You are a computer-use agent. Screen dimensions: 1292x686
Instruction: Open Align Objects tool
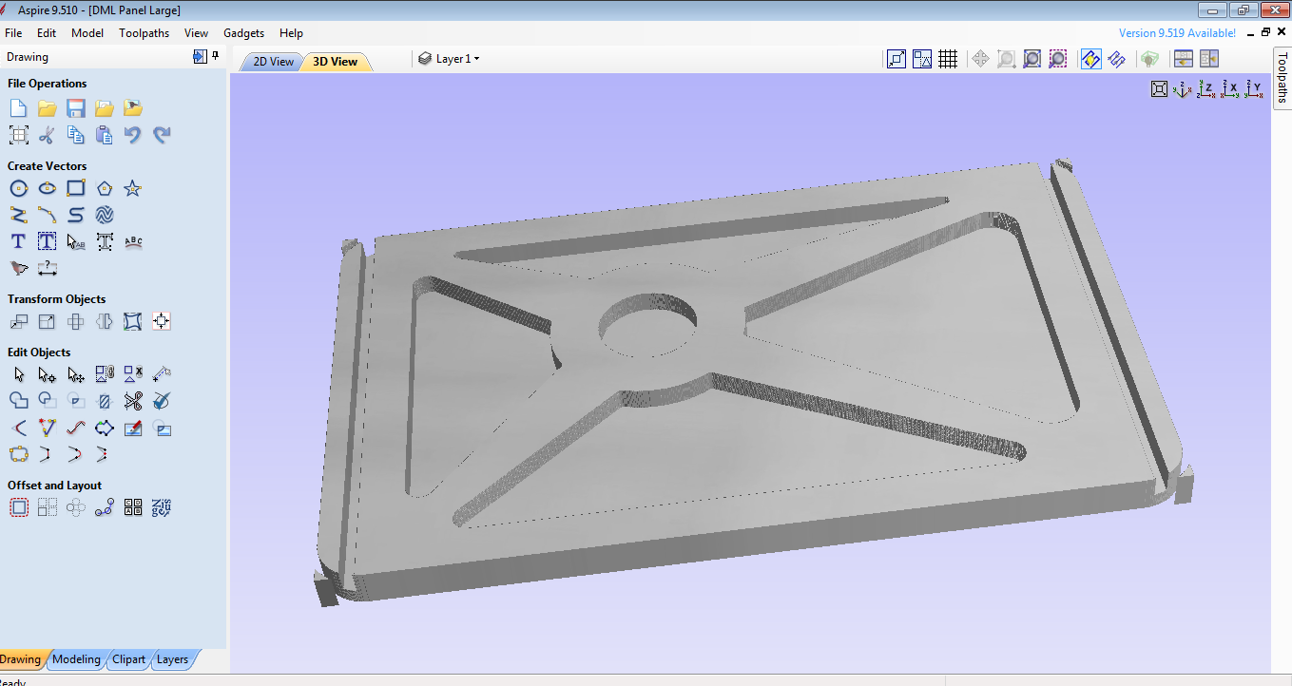tap(162, 321)
